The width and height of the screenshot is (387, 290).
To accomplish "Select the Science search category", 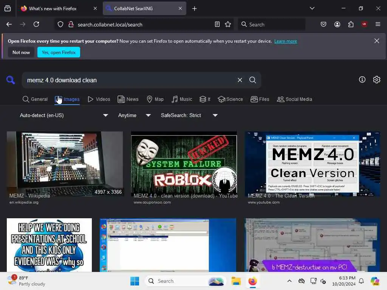I will (x=230, y=99).
